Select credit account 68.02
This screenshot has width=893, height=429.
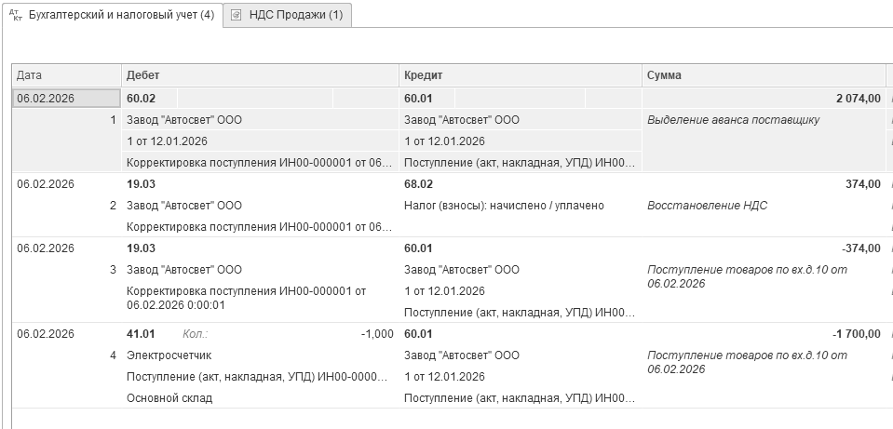click(x=418, y=183)
